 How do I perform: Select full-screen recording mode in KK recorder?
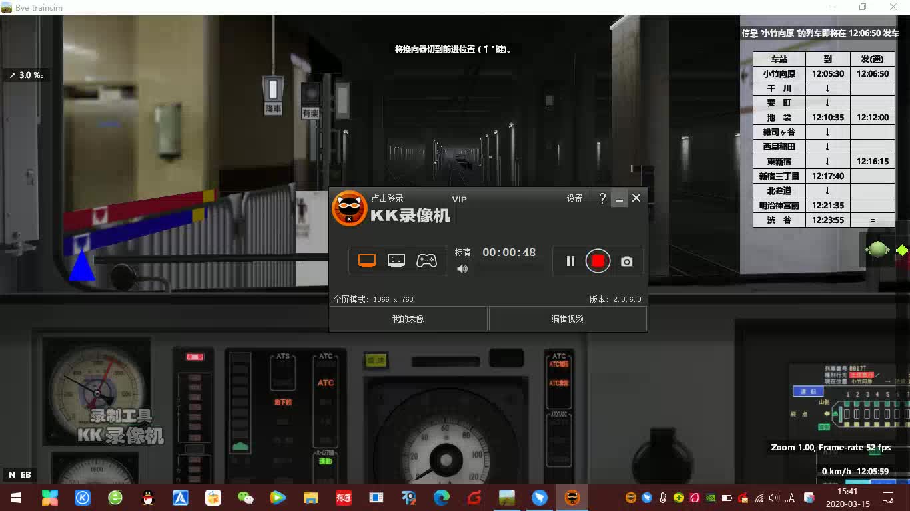pyautogui.click(x=367, y=261)
